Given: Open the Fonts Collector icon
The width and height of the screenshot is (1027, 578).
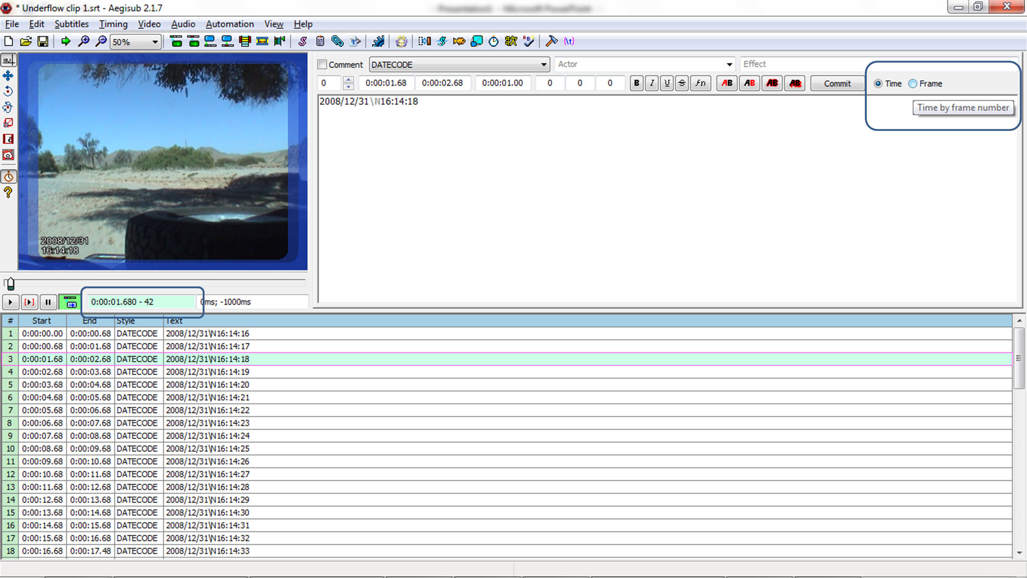Looking at the screenshot, I should (x=355, y=41).
